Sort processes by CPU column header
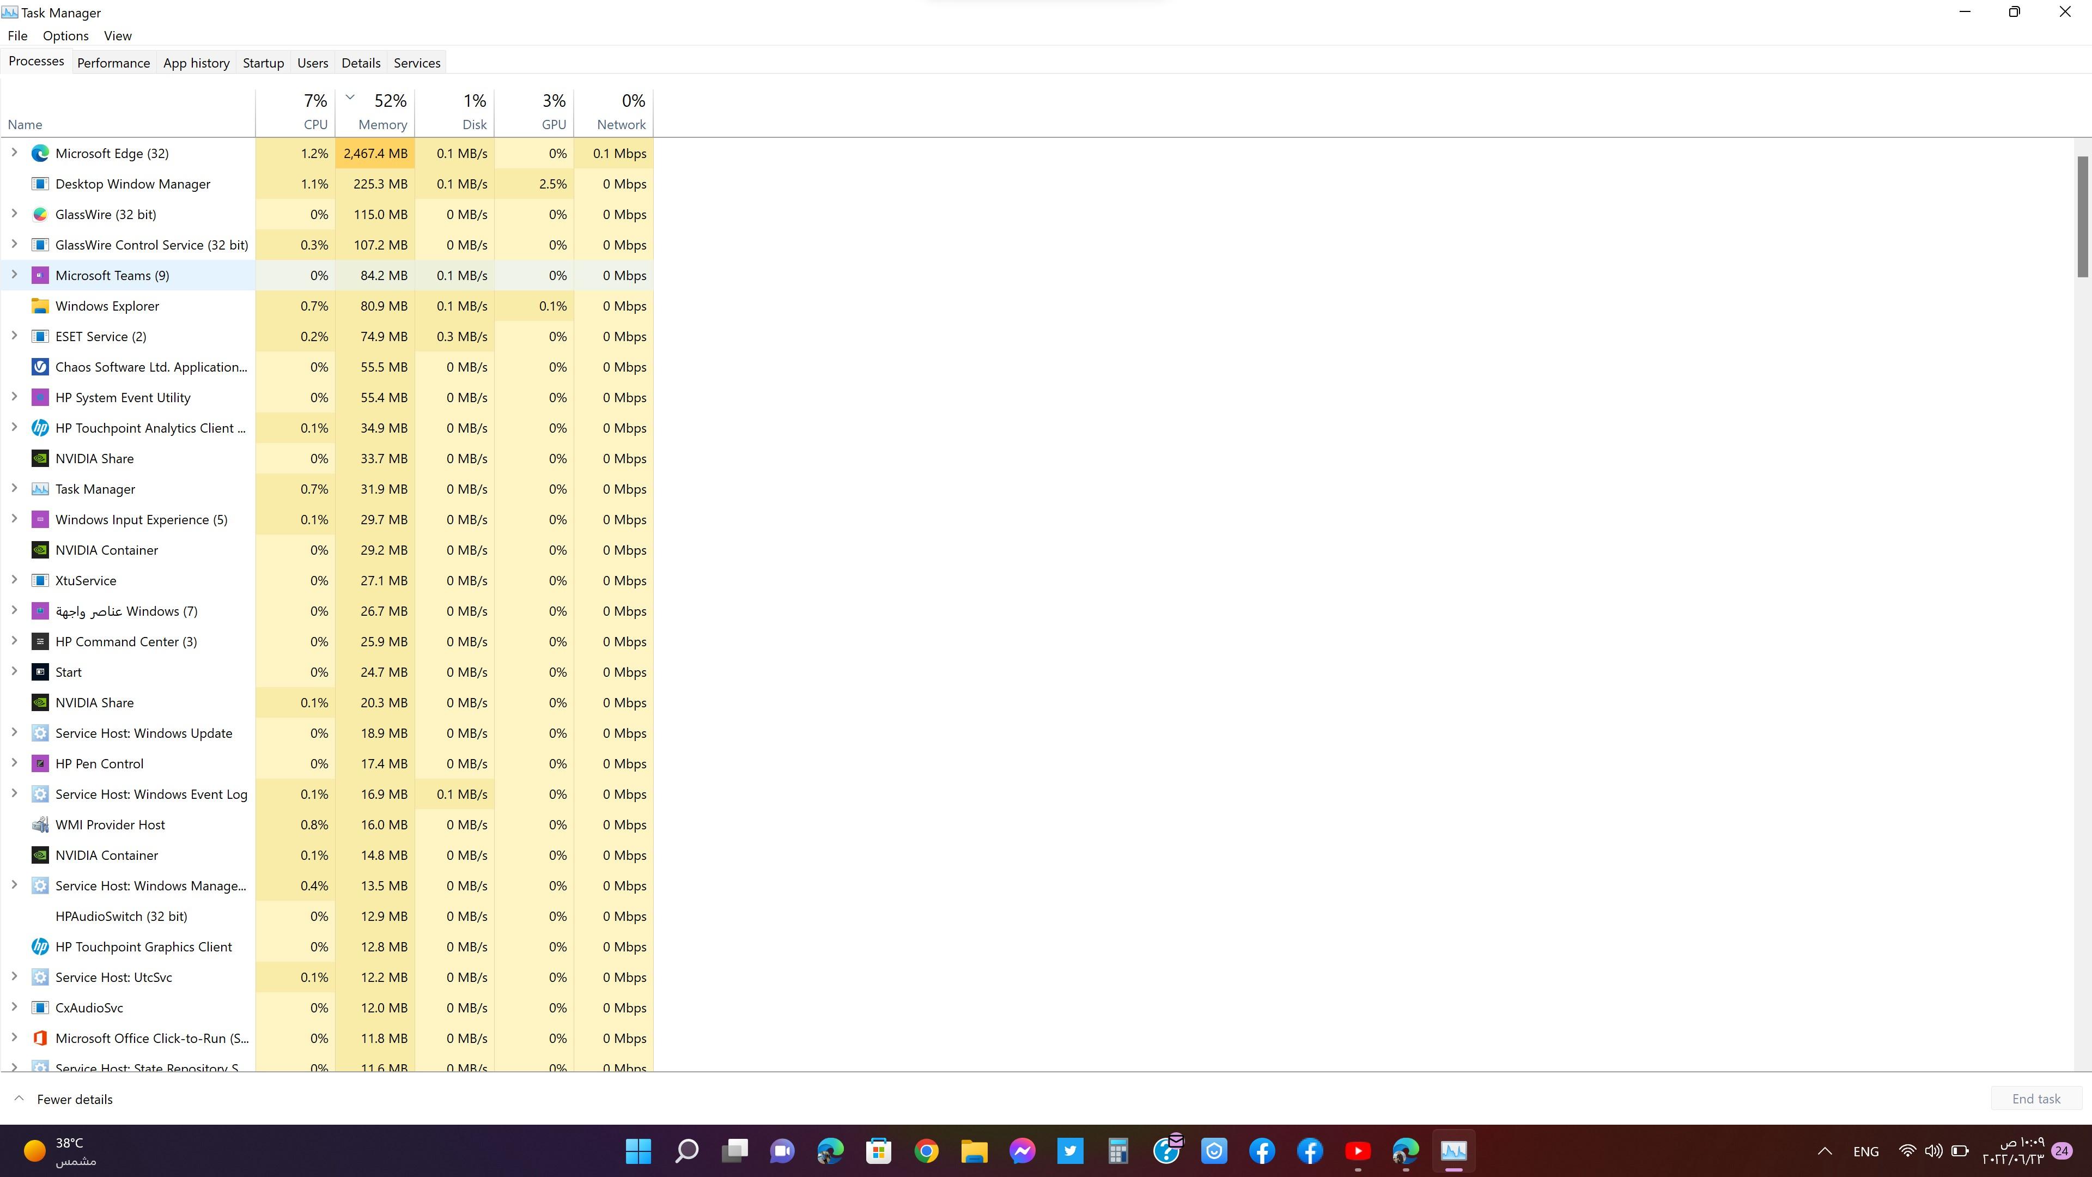 [x=296, y=112]
